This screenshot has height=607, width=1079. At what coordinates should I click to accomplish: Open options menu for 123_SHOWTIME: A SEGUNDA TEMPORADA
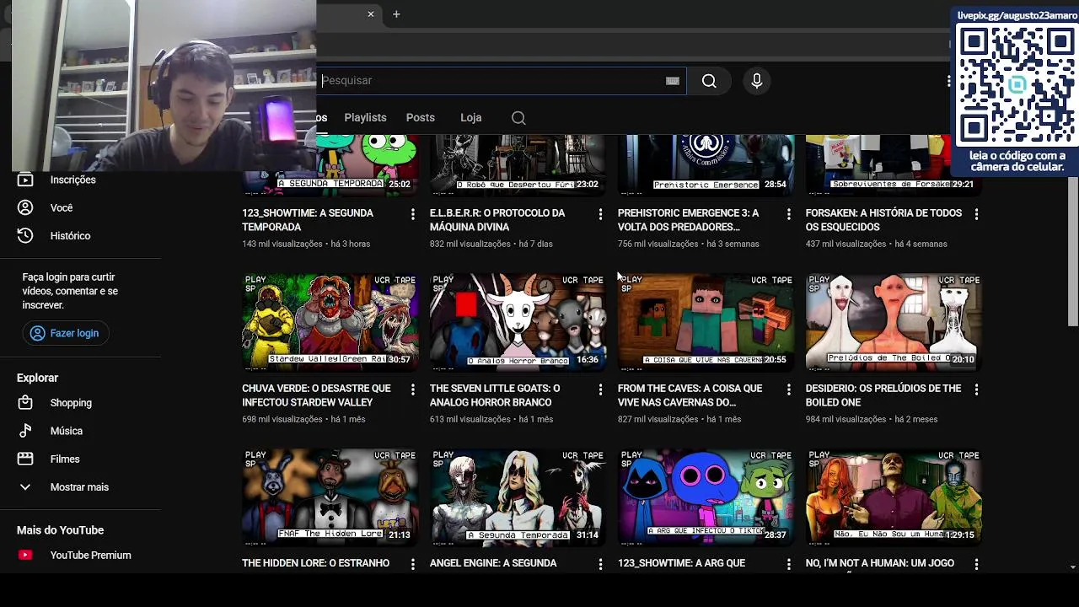click(x=412, y=215)
